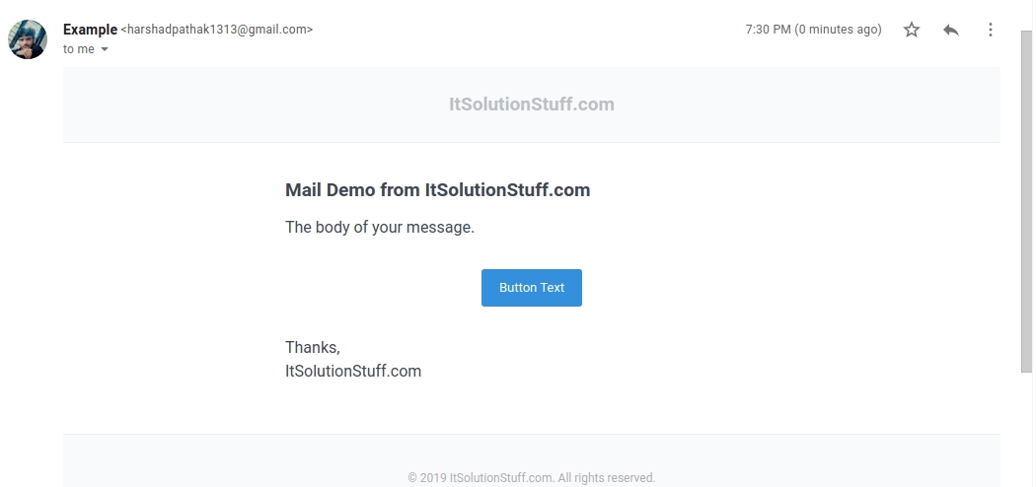Click the Thanks, closing line
Viewport: 1036px width, 487px height.
(313, 347)
